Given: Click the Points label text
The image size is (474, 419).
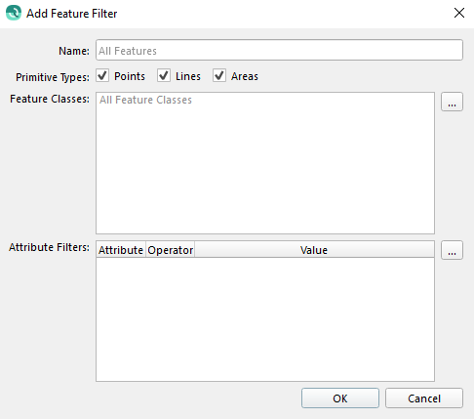Looking at the screenshot, I should coord(130,76).
